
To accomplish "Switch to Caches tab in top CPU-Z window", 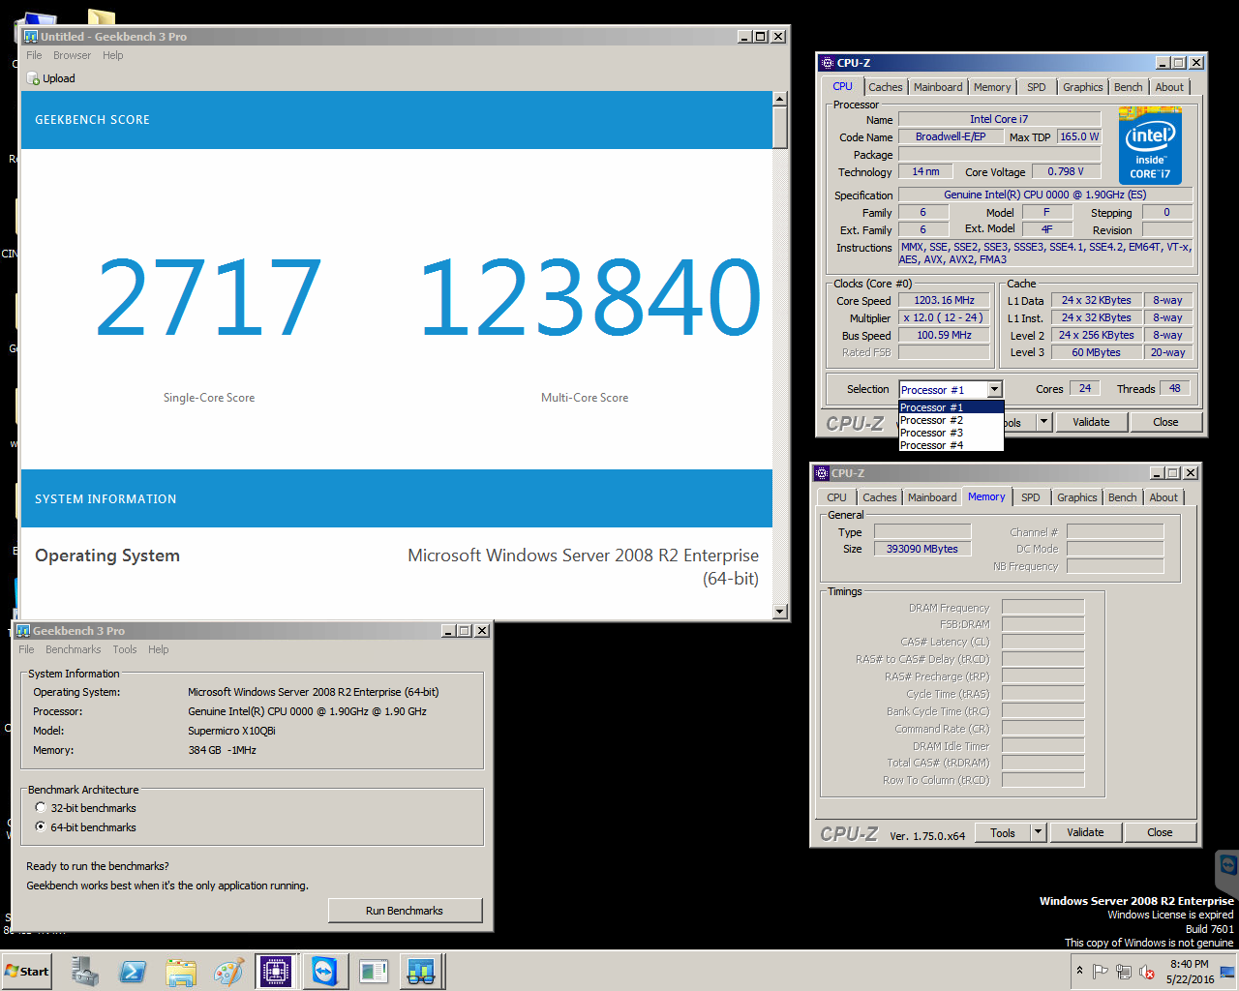I will (x=885, y=87).
